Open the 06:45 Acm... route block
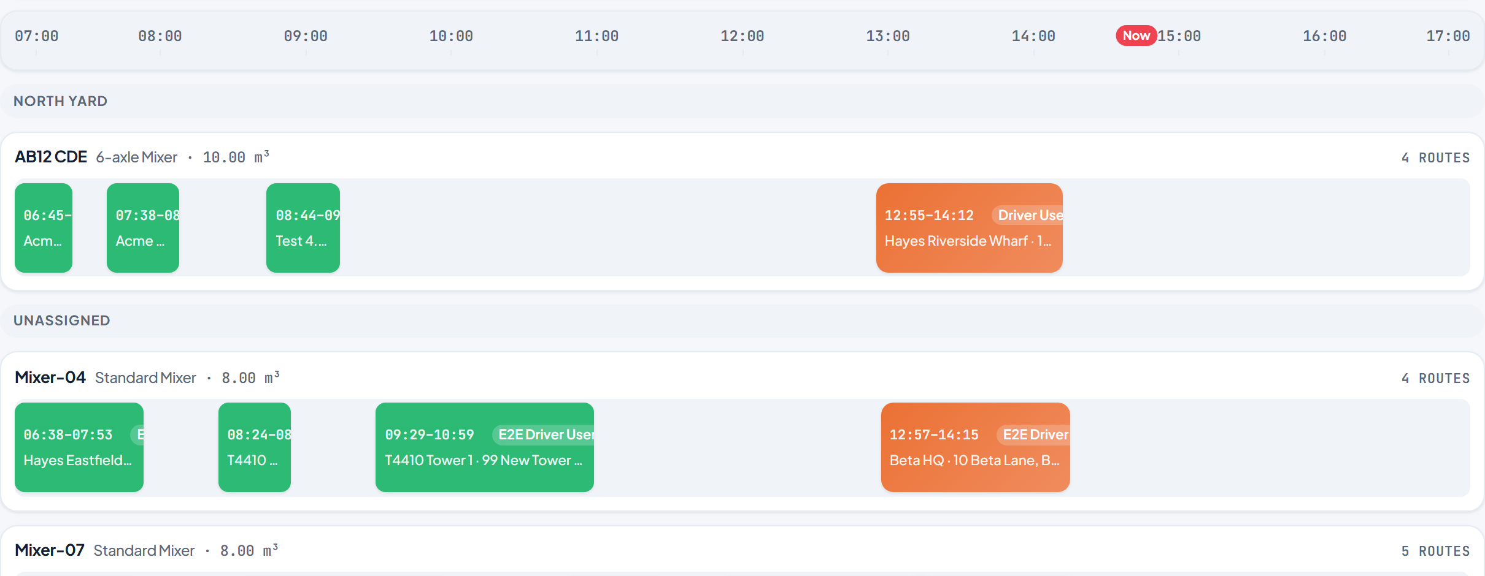 click(44, 228)
